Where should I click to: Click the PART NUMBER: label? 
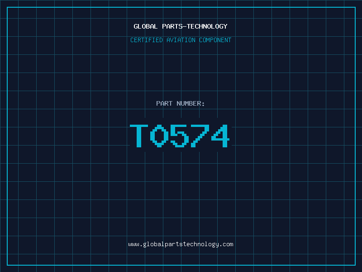[181, 103]
